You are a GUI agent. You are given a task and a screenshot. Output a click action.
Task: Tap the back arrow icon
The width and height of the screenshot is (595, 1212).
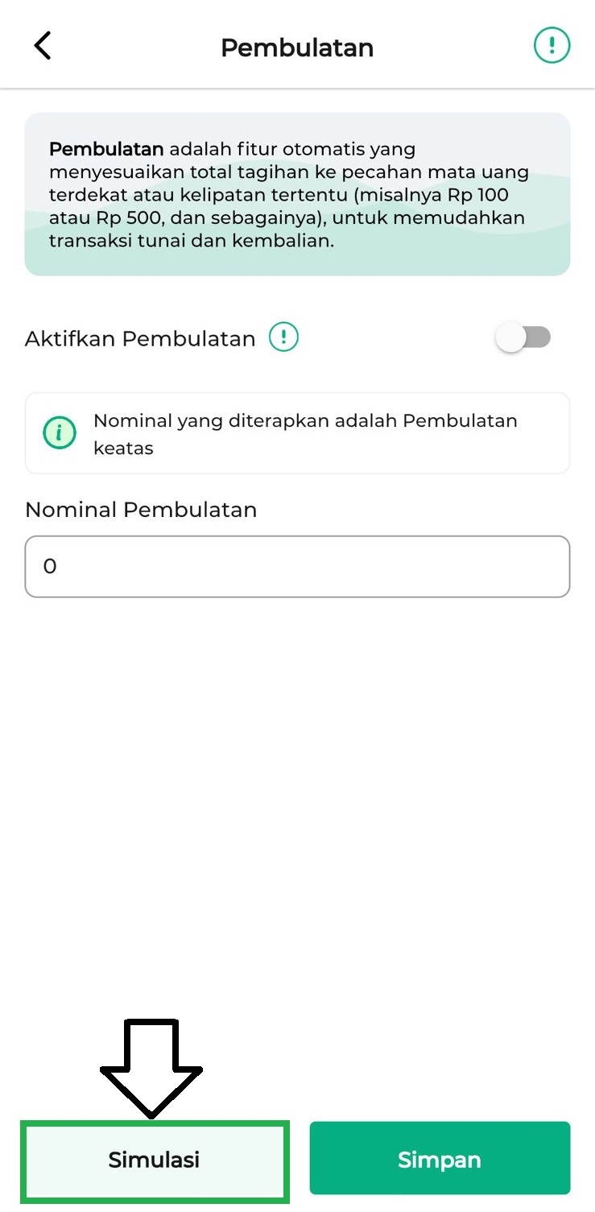coord(43,46)
